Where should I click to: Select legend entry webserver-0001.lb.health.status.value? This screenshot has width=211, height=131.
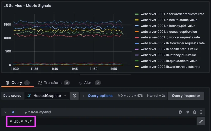[169, 20]
